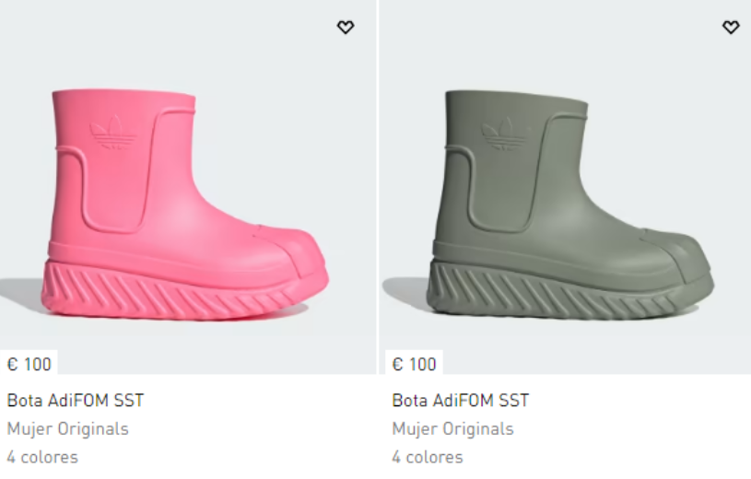Click the pink boot's ridged sole
This screenshot has width=751, height=479.
(x=182, y=291)
